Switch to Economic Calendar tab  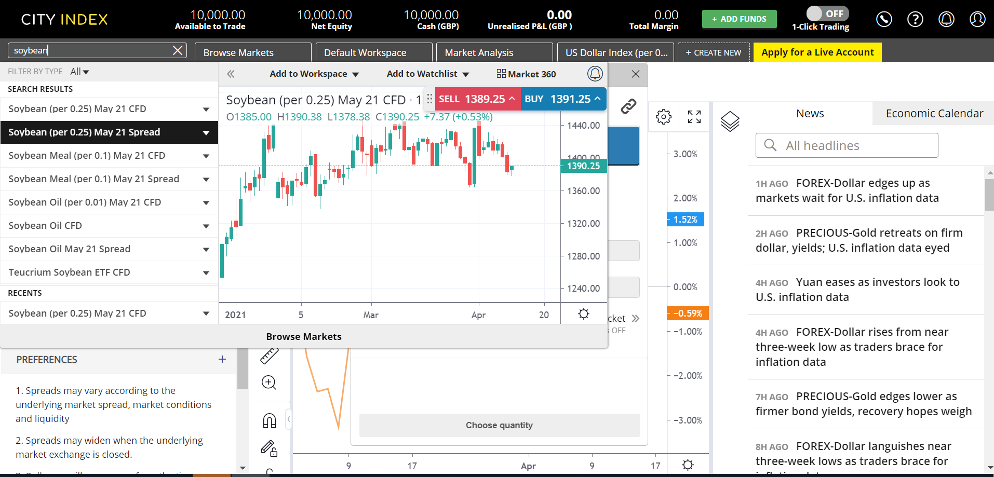tap(934, 114)
